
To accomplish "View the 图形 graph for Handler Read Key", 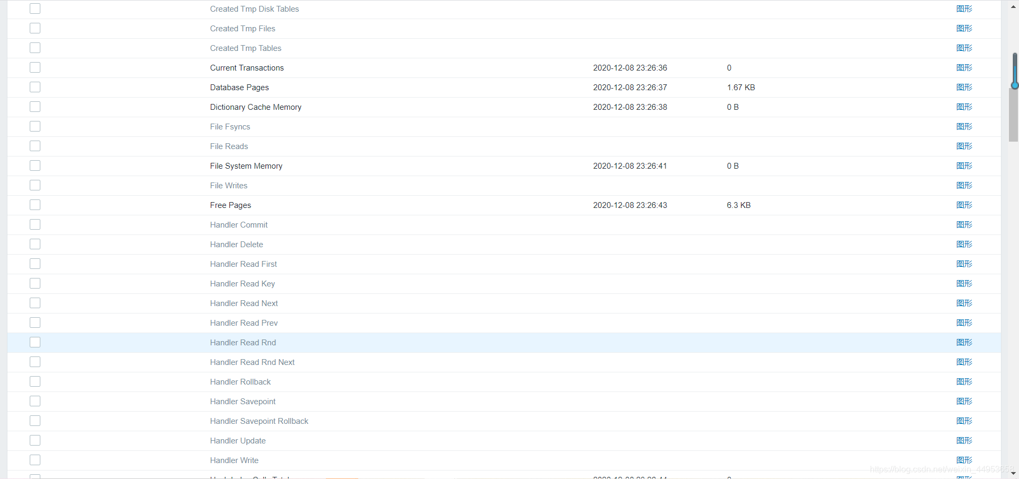I will point(964,283).
